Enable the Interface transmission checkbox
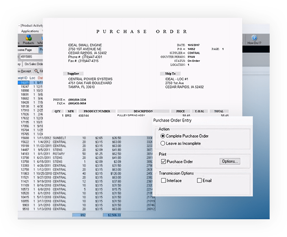287x237 pixels. click(x=163, y=180)
